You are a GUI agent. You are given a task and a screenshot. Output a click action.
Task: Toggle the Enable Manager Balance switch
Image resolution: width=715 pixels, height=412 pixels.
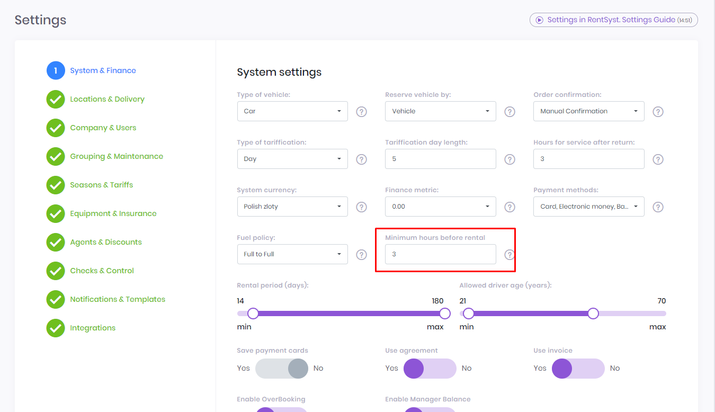click(430, 410)
